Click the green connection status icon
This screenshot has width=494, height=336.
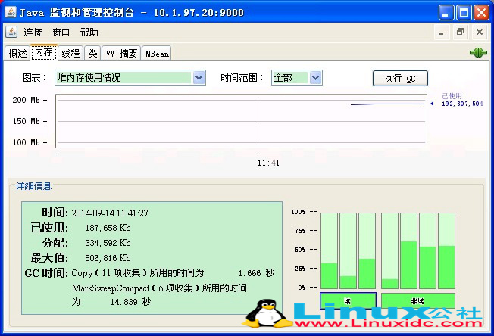click(478, 52)
